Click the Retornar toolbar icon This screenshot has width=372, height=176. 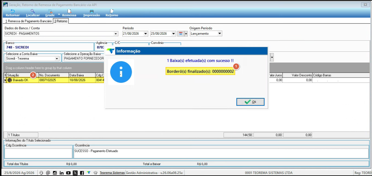point(13,13)
